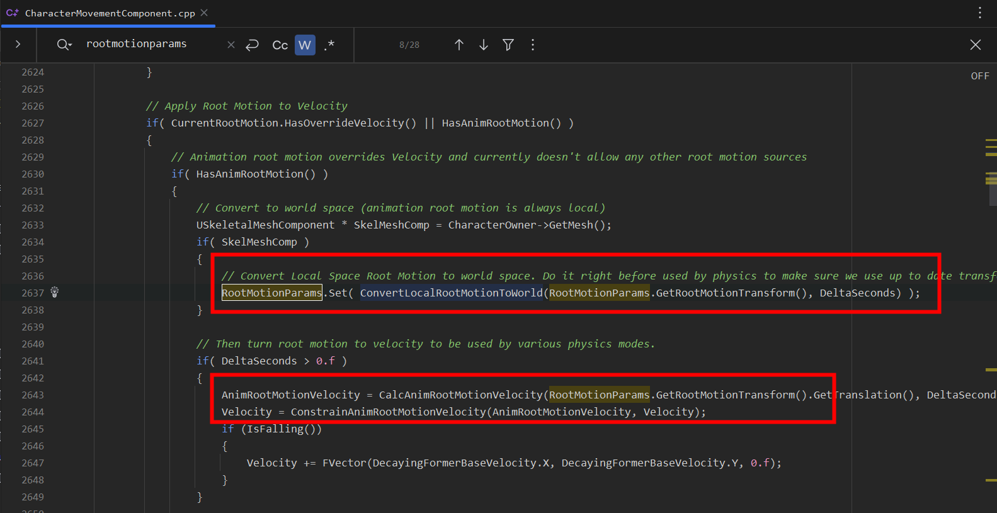Click DecayingFormerBaseVelocity.X argument
Screen dimensions: 997x513
pyautogui.click(x=460, y=463)
